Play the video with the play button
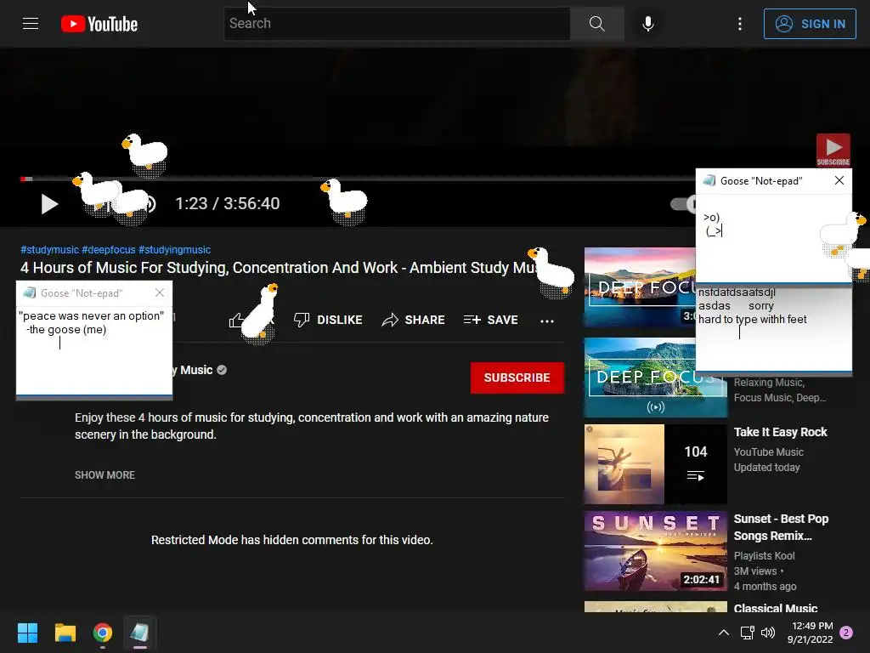This screenshot has width=870, height=653. [49, 204]
